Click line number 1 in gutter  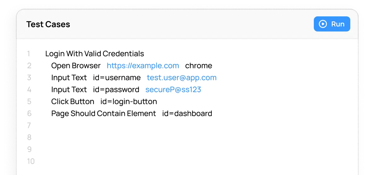pyautogui.click(x=29, y=54)
